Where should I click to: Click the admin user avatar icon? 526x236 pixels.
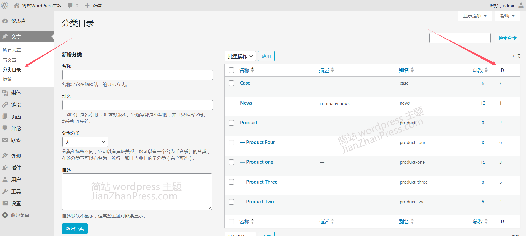(521, 6)
